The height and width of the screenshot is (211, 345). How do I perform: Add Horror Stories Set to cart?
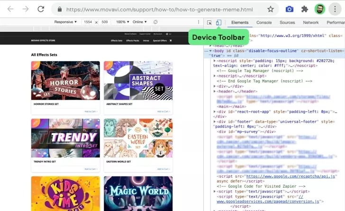tap(91, 111)
